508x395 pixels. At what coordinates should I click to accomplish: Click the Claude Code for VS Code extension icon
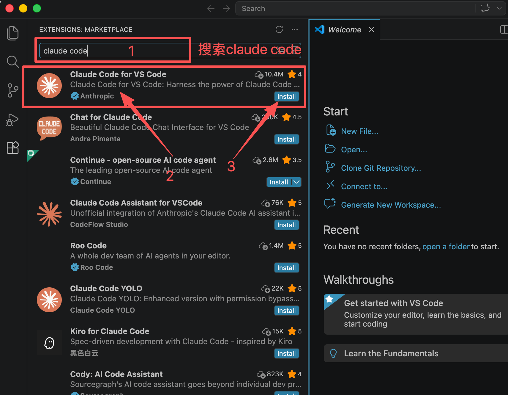[49, 86]
